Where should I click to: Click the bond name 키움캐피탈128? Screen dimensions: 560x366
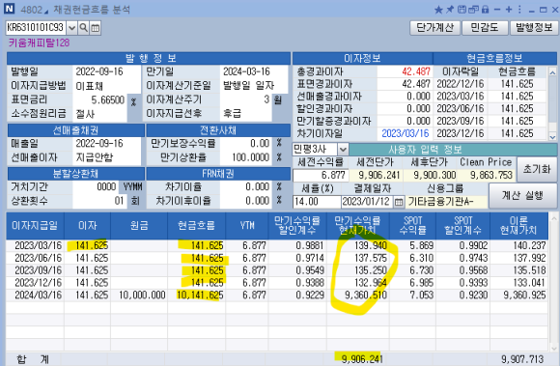tap(39, 42)
